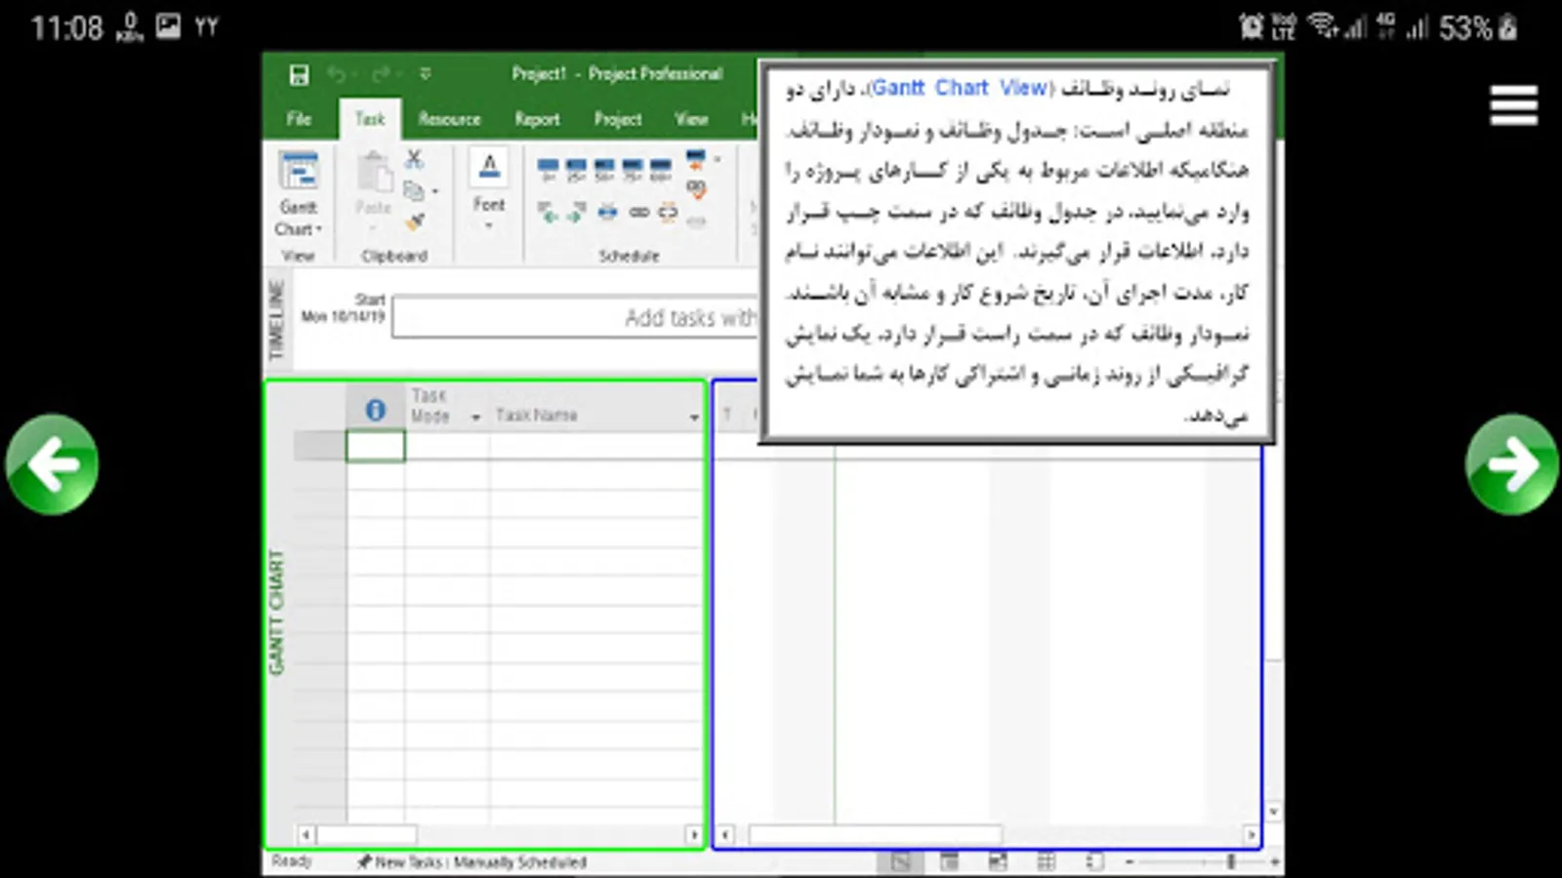This screenshot has height=878, width=1562.
Task: Click the zoom slider handle
Action: (1232, 862)
